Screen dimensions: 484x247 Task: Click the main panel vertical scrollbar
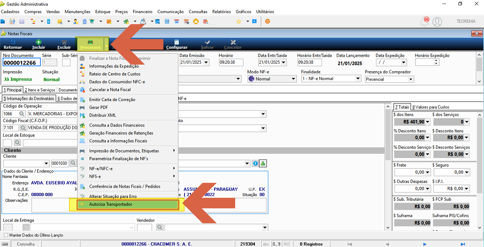pos(388,167)
